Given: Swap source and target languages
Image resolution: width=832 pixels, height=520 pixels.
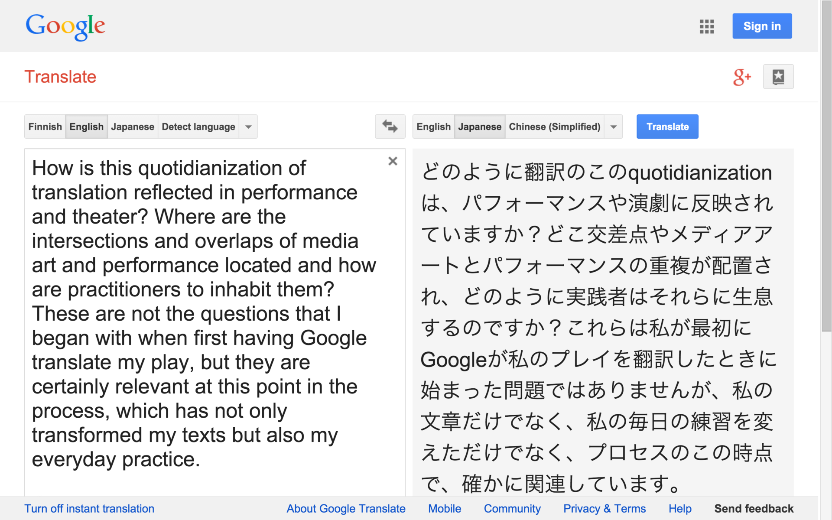Looking at the screenshot, I should (390, 127).
